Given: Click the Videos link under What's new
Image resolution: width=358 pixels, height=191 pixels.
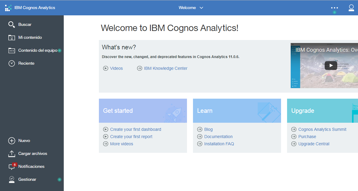Looking at the screenshot, I should tap(116, 68).
